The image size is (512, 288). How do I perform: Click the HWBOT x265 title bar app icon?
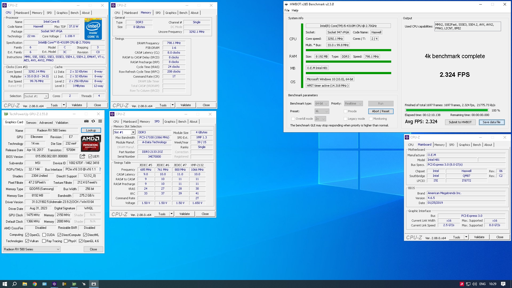(286, 4)
